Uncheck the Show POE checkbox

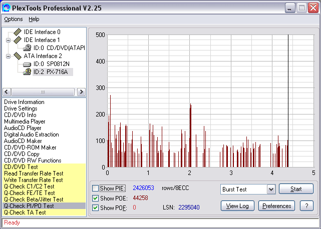point(96,198)
